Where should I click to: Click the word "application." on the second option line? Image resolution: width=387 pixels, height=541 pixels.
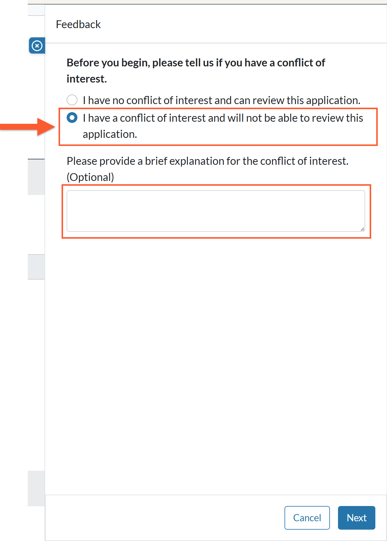(110, 134)
